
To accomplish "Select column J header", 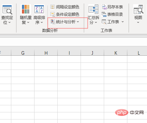I will (93, 53).
